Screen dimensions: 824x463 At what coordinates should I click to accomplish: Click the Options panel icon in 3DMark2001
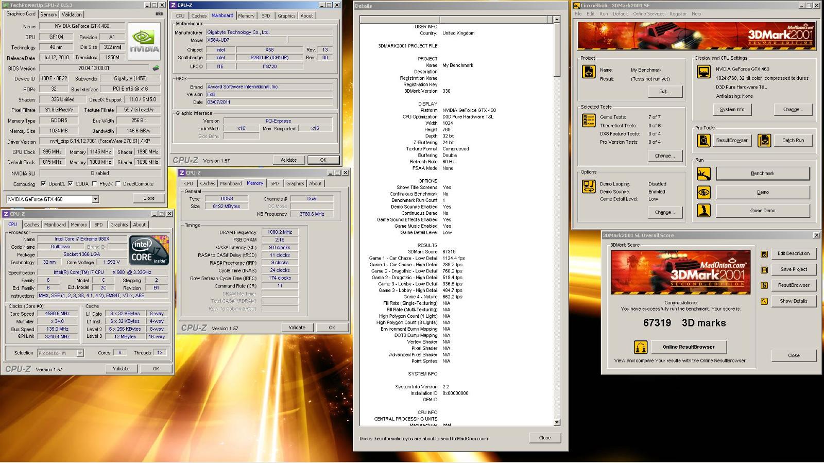pyautogui.click(x=589, y=186)
